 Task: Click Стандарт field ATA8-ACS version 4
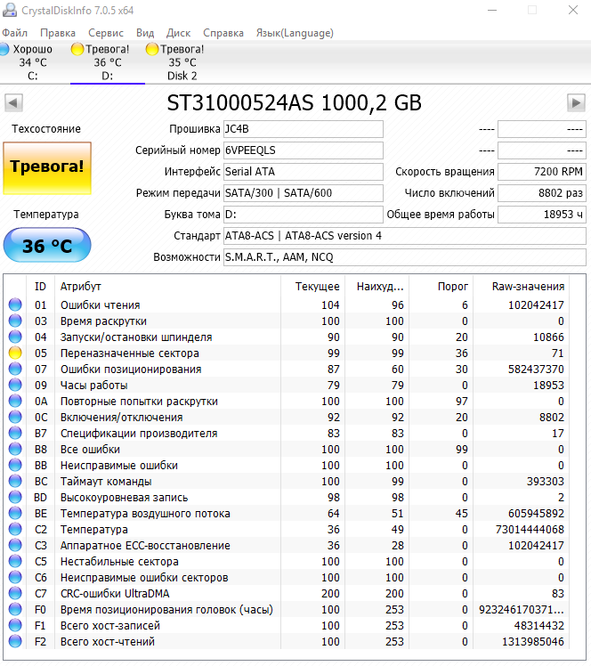405,236
